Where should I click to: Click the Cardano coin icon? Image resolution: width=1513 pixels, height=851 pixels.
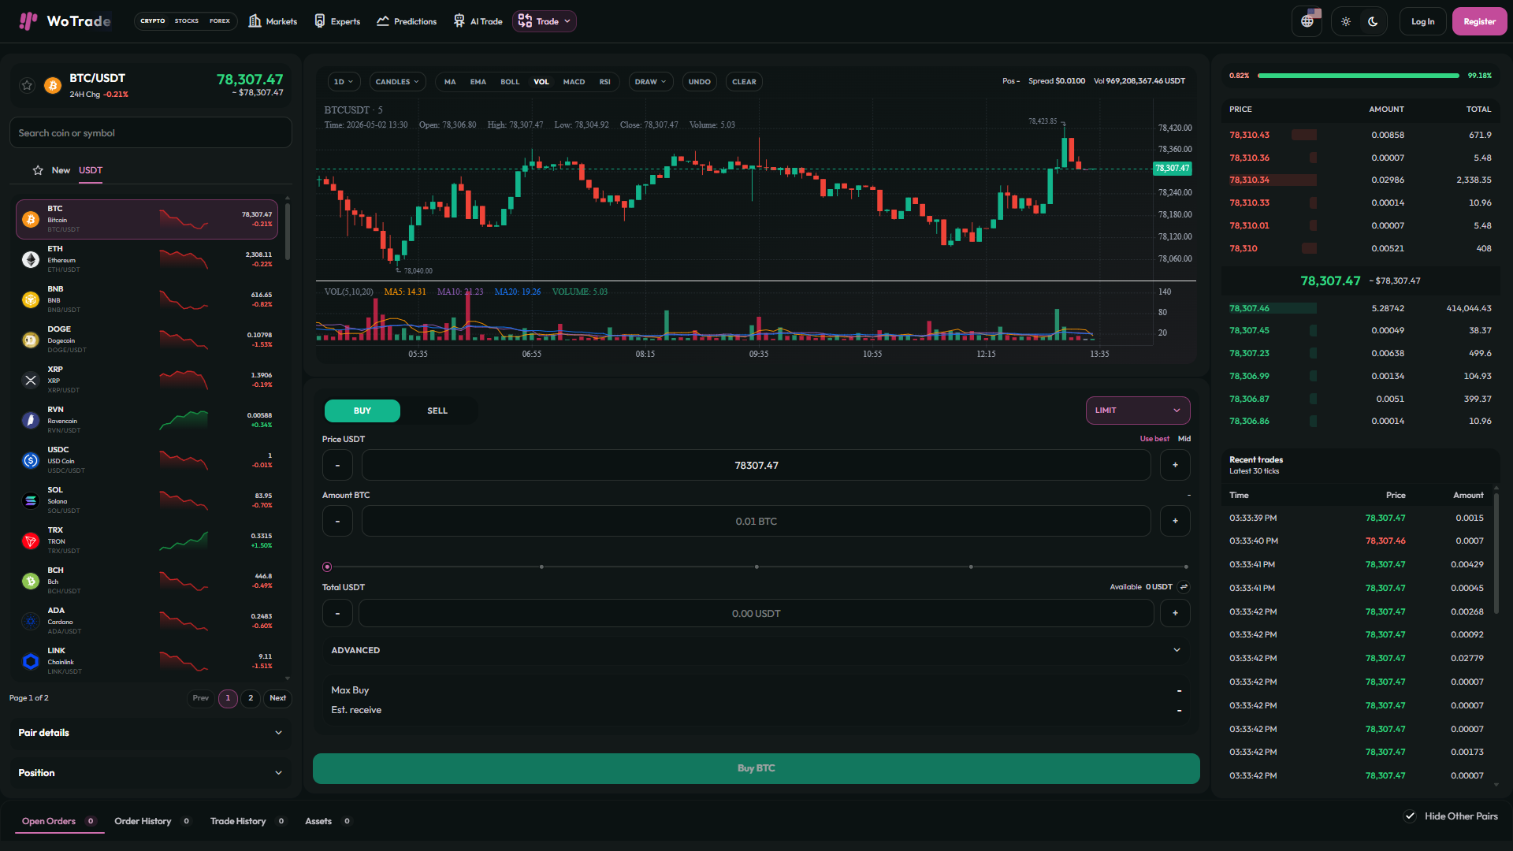point(31,621)
